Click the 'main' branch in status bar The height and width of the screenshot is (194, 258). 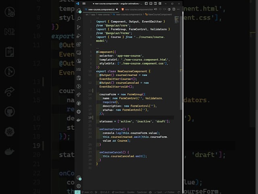[x=85, y=192]
